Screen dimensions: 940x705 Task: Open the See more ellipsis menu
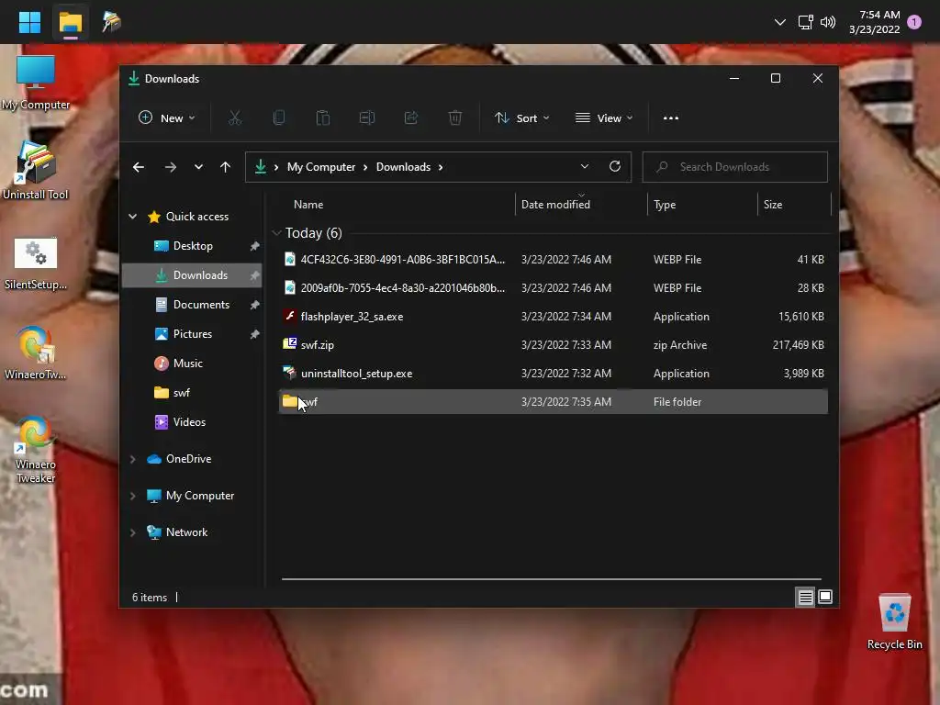[671, 118]
